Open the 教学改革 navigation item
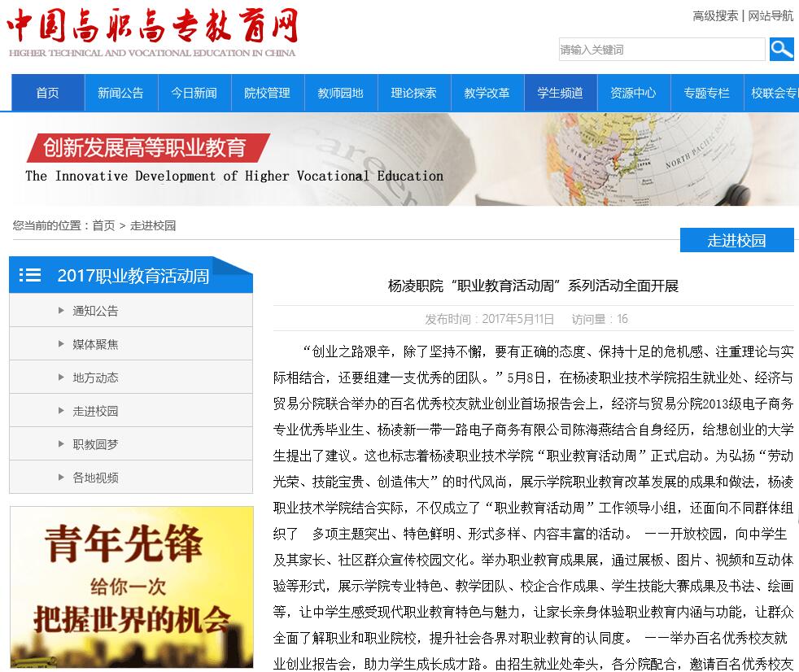The image size is (799, 672). [x=487, y=93]
